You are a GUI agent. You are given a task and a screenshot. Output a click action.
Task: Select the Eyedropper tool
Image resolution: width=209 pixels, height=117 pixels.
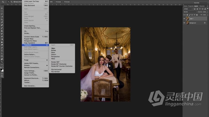2,22
